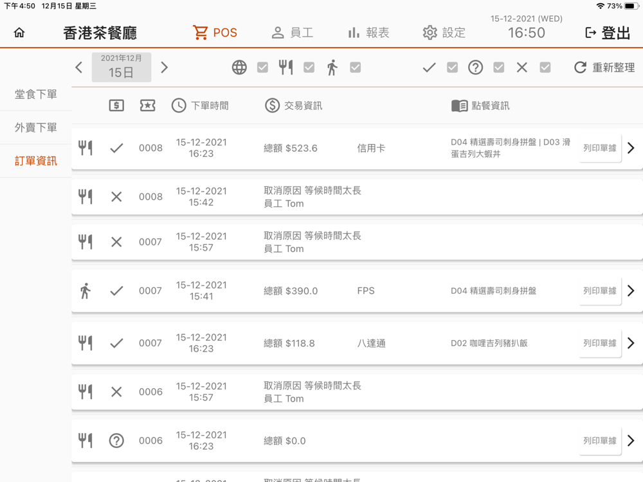Expand the $523.6 order details chevron
643x482 pixels.
tap(631, 148)
